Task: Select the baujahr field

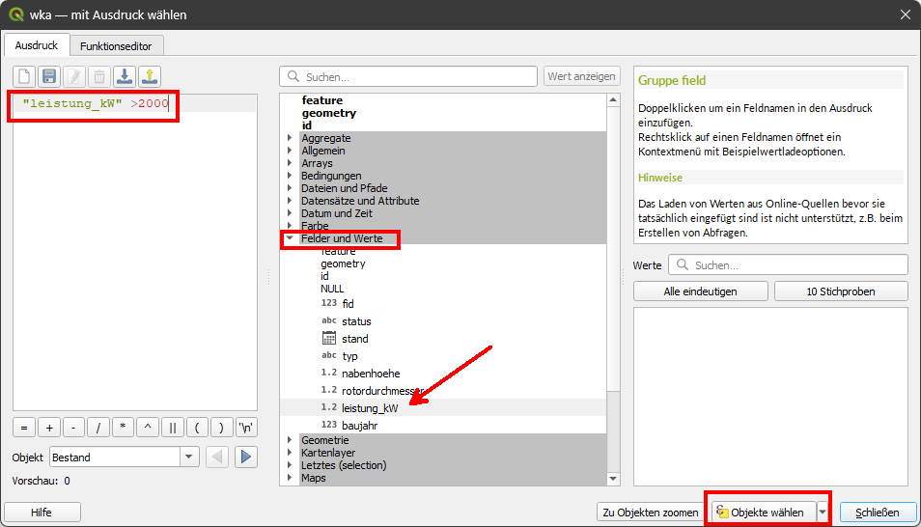Action: coord(359,426)
